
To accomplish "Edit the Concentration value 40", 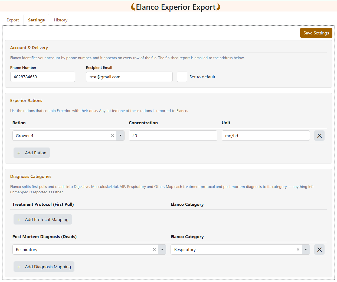I will pos(173,136).
